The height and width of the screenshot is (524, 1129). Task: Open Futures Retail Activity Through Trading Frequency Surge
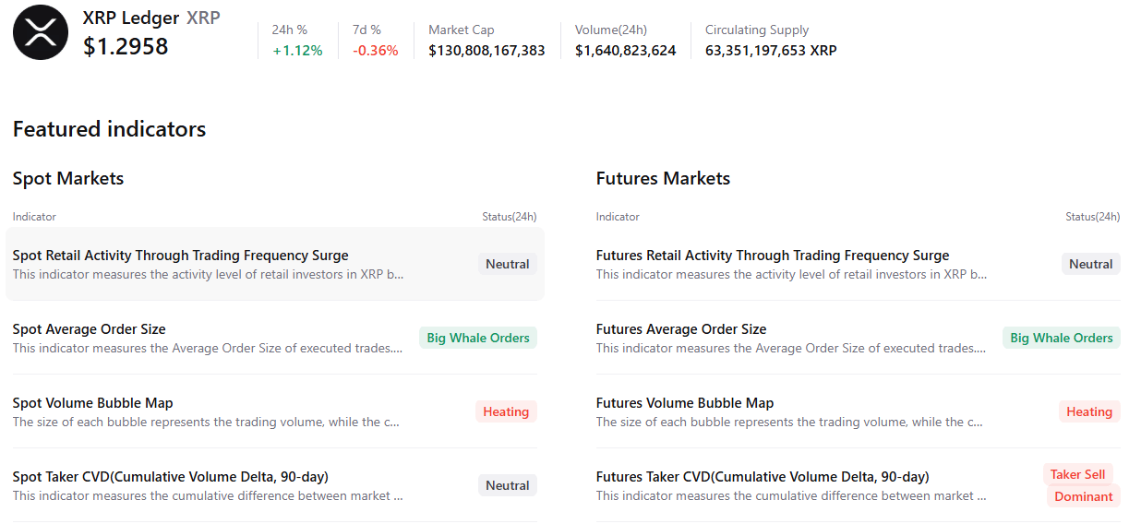(x=859, y=264)
